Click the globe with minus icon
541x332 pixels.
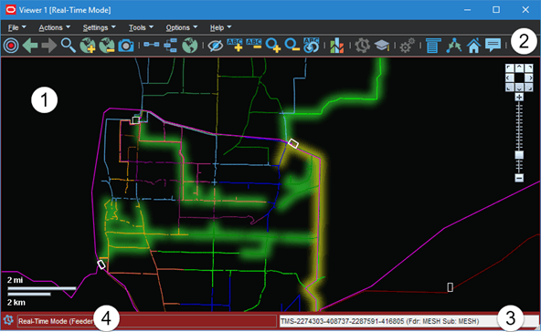click(107, 46)
